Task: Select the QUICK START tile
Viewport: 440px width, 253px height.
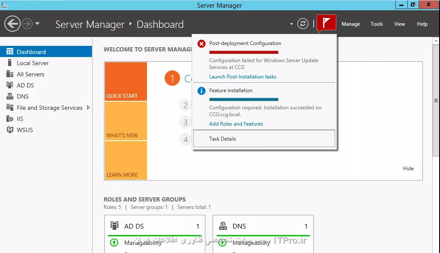Action: tap(126, 81)
